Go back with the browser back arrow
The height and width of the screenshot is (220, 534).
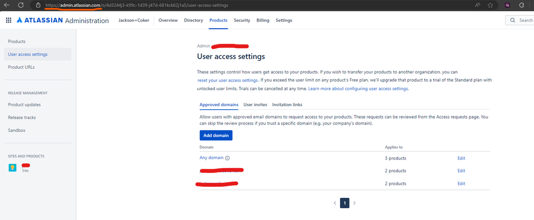pos(7,5)
